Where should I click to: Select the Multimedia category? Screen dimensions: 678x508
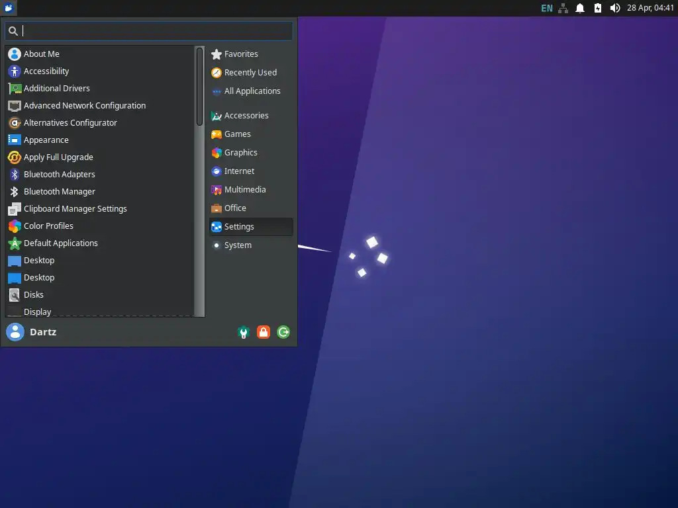[x=251, y=190]
